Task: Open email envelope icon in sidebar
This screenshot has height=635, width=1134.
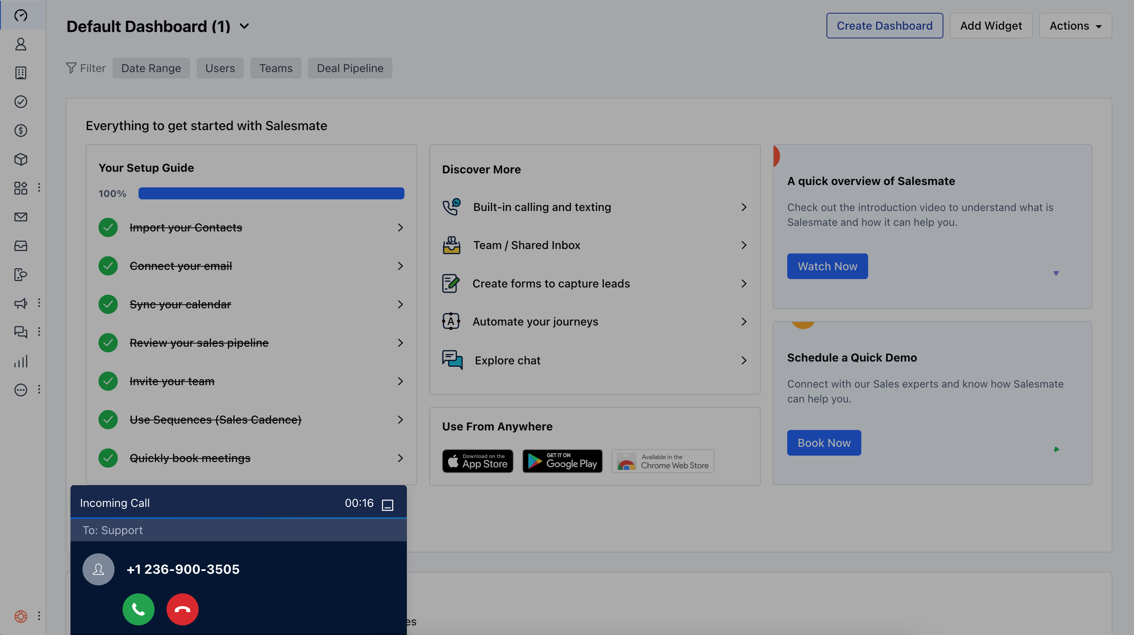Action: (21, 217)
